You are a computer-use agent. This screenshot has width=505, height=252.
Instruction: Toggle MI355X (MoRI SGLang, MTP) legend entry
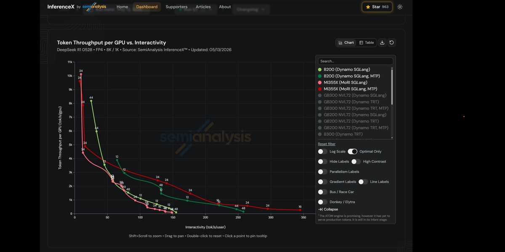[x=348, y=89]
